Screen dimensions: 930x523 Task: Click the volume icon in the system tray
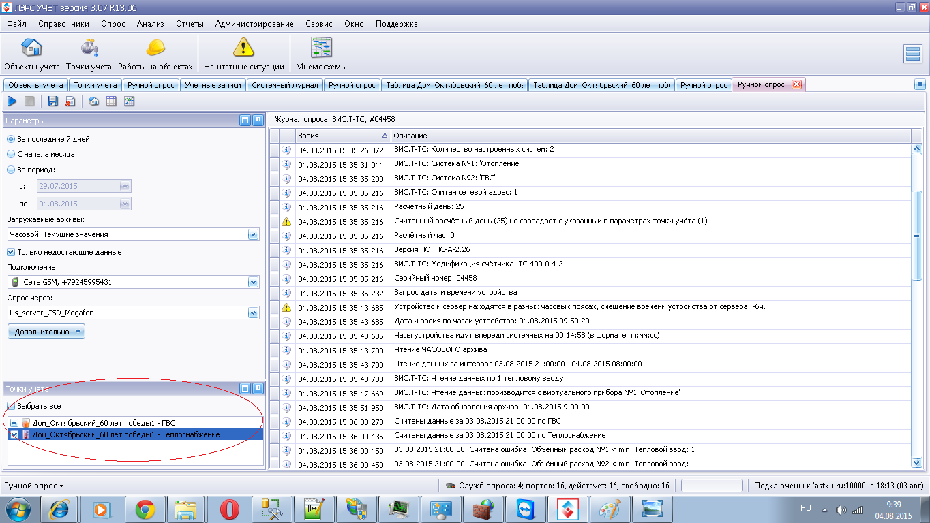[841, 509]
